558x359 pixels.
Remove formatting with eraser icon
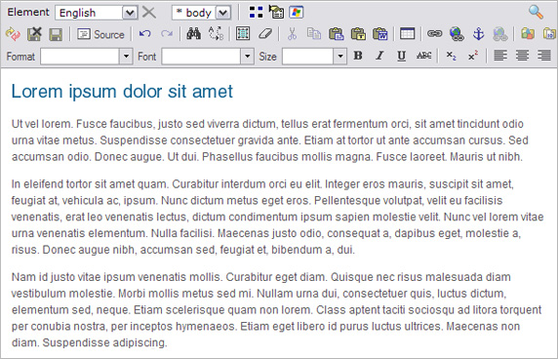click(265, 34)
